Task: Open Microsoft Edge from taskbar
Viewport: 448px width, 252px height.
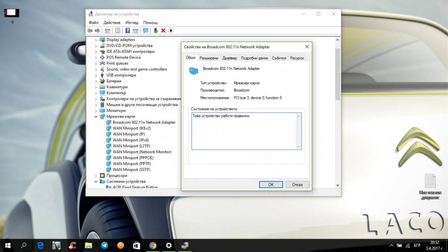Action: (40, 245)
